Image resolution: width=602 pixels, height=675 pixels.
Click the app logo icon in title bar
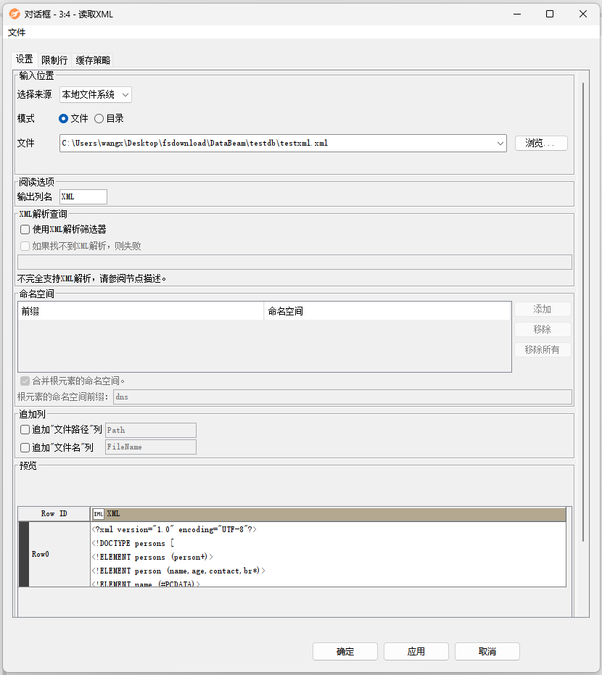click(14, 14)
